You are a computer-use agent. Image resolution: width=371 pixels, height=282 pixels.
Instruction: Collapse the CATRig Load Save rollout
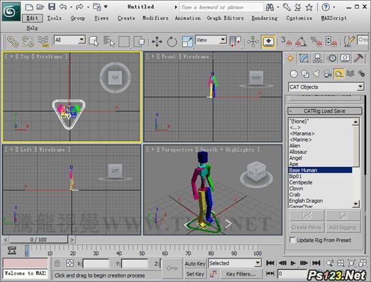[x=325, y=111]
